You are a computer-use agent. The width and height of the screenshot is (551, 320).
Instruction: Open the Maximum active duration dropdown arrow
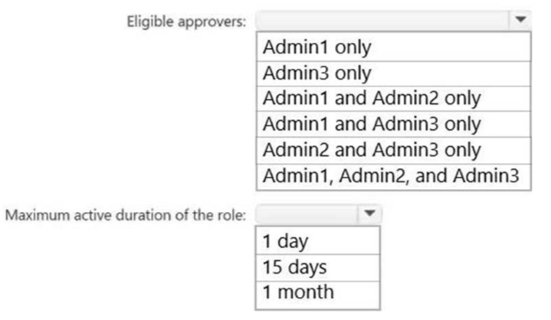tap(369, 213)
